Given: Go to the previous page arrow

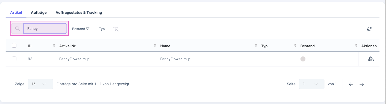Looking at the screenshot, I should (351, 84).
